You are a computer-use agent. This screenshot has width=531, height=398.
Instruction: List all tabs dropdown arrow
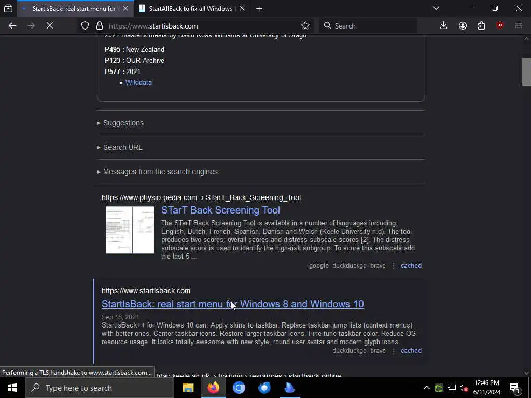(436, 8)
